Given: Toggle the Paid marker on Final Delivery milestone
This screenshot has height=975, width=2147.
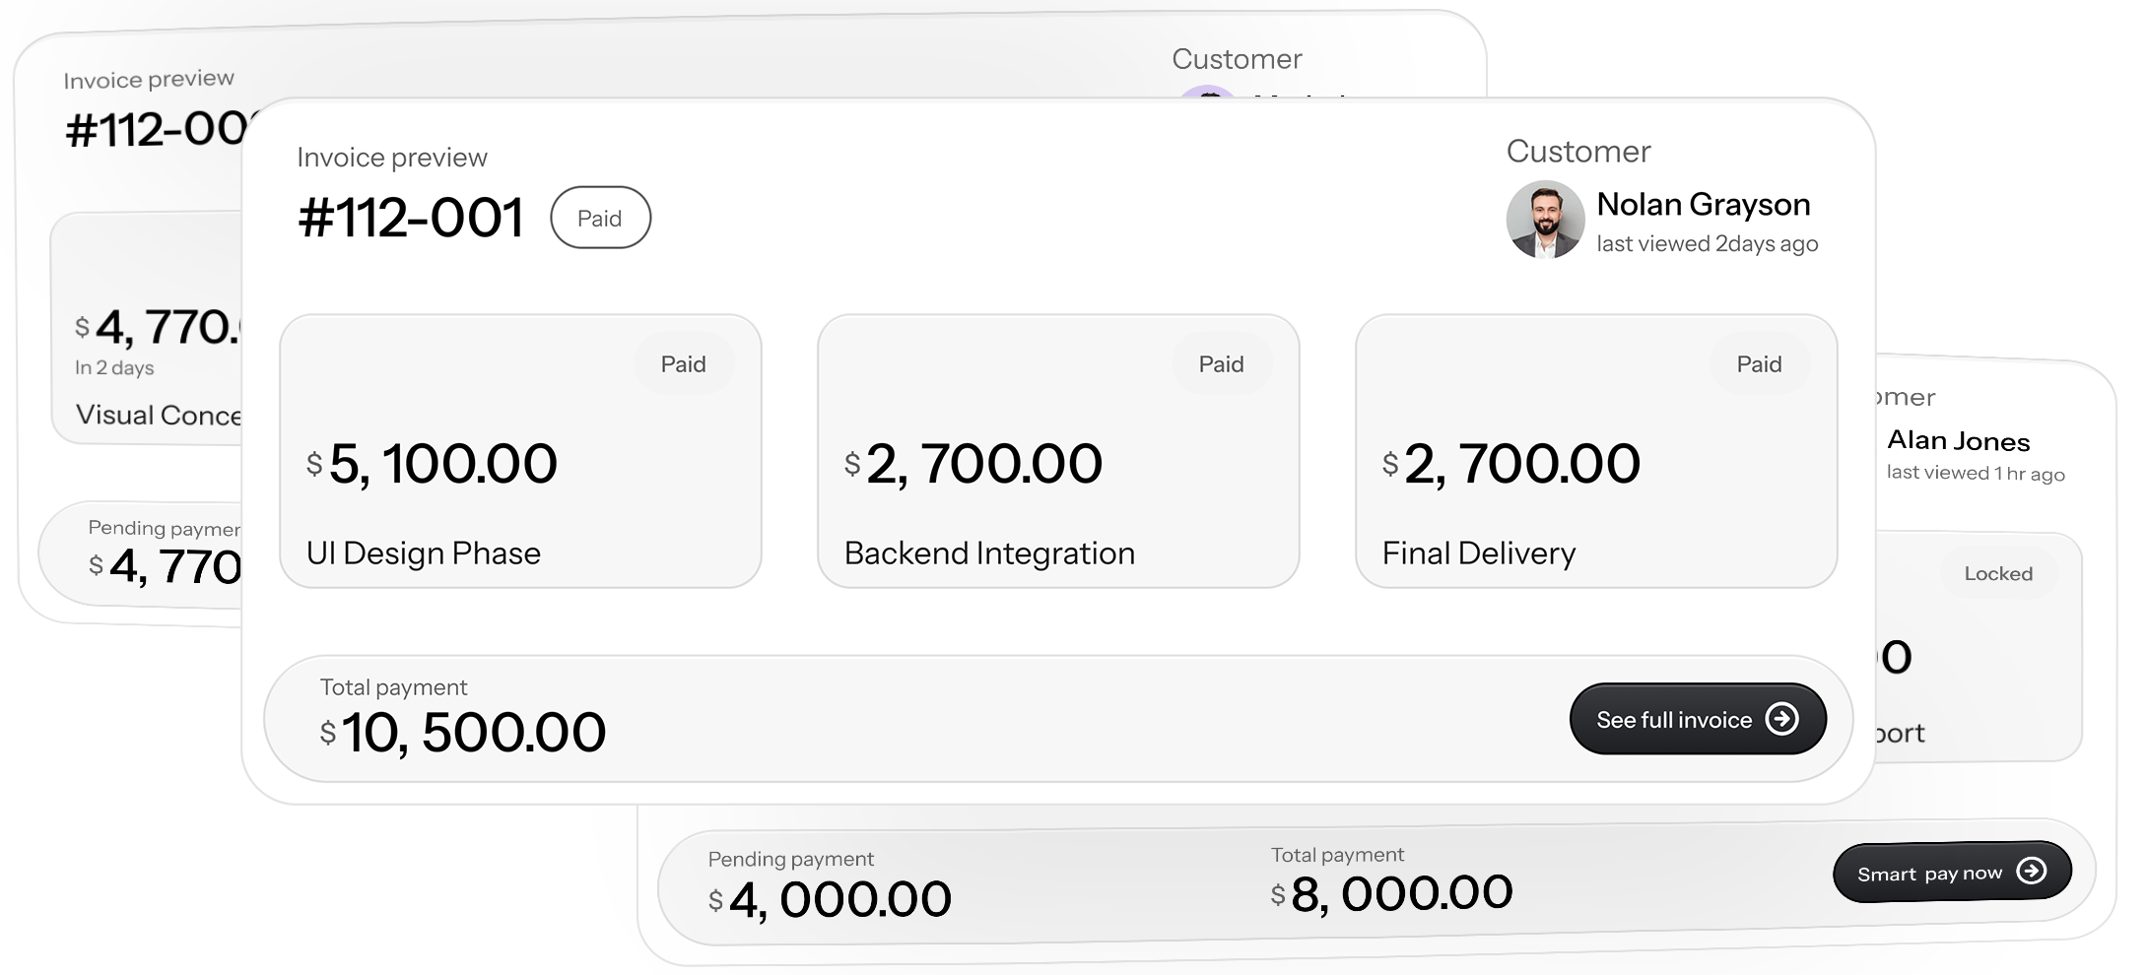Looking at the screenshot, I should (x=1760, y=363).
